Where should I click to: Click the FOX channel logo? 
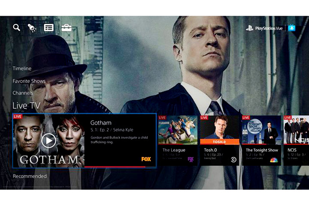(x=146, y=159)
